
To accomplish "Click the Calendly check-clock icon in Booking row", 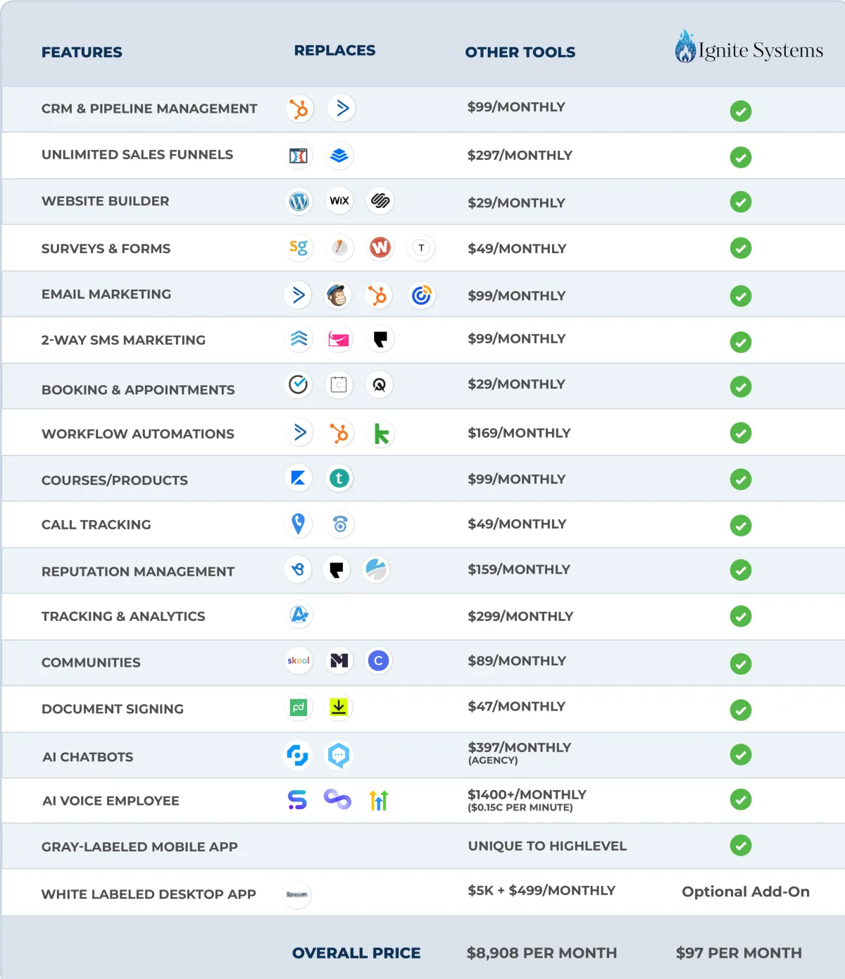I will click(299, 385).
